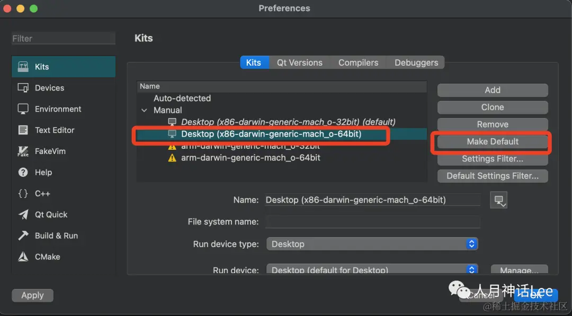This screenshot has height=316, width=572.
Task: Focus the Filter search field
Action: (64, 38)
